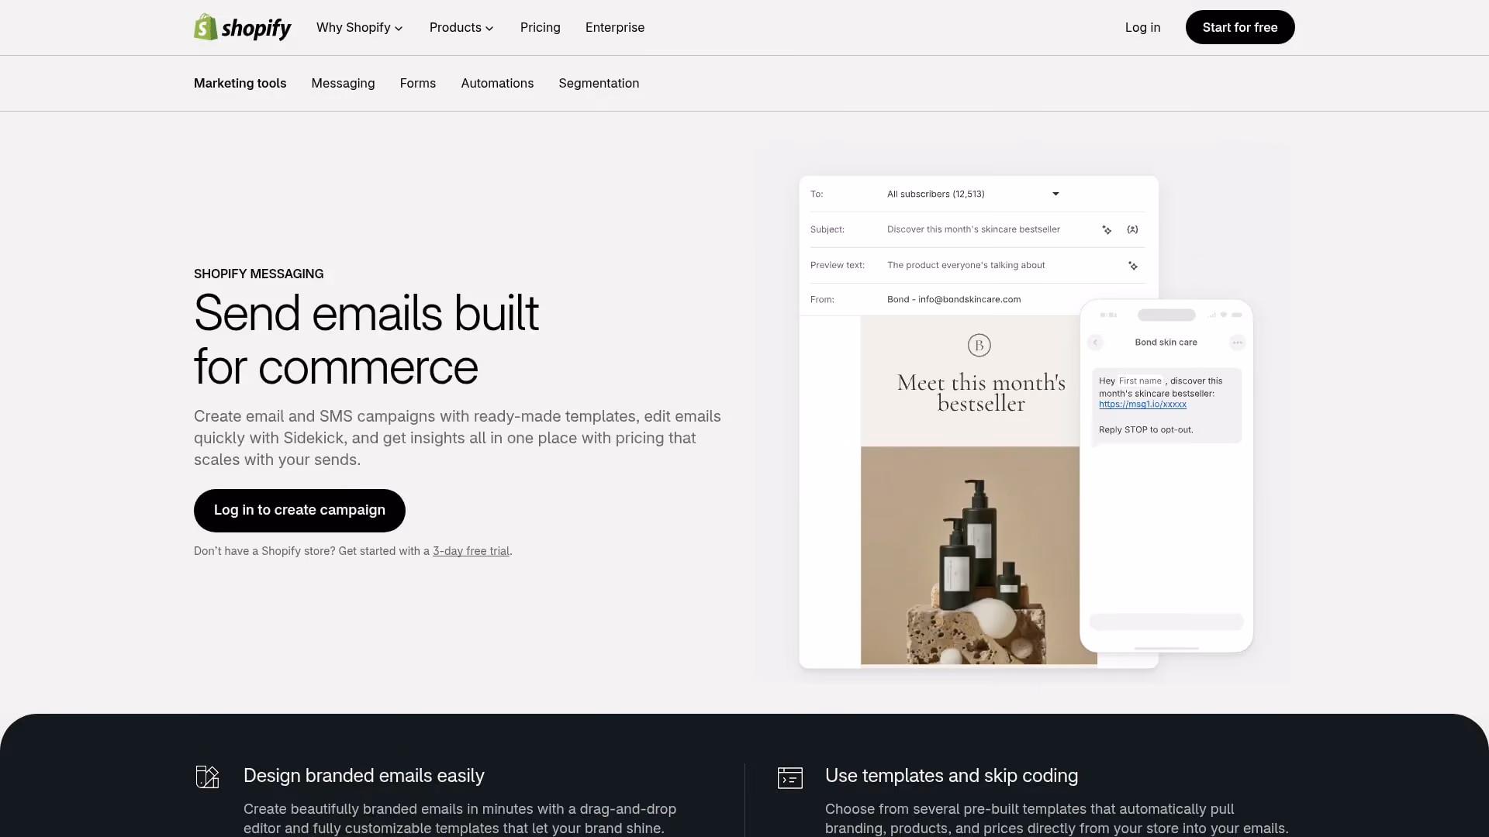The width and height of the screenshot is (1489, 837).
Task: Expand the Why Shopify menu
Action: (359, 28)
